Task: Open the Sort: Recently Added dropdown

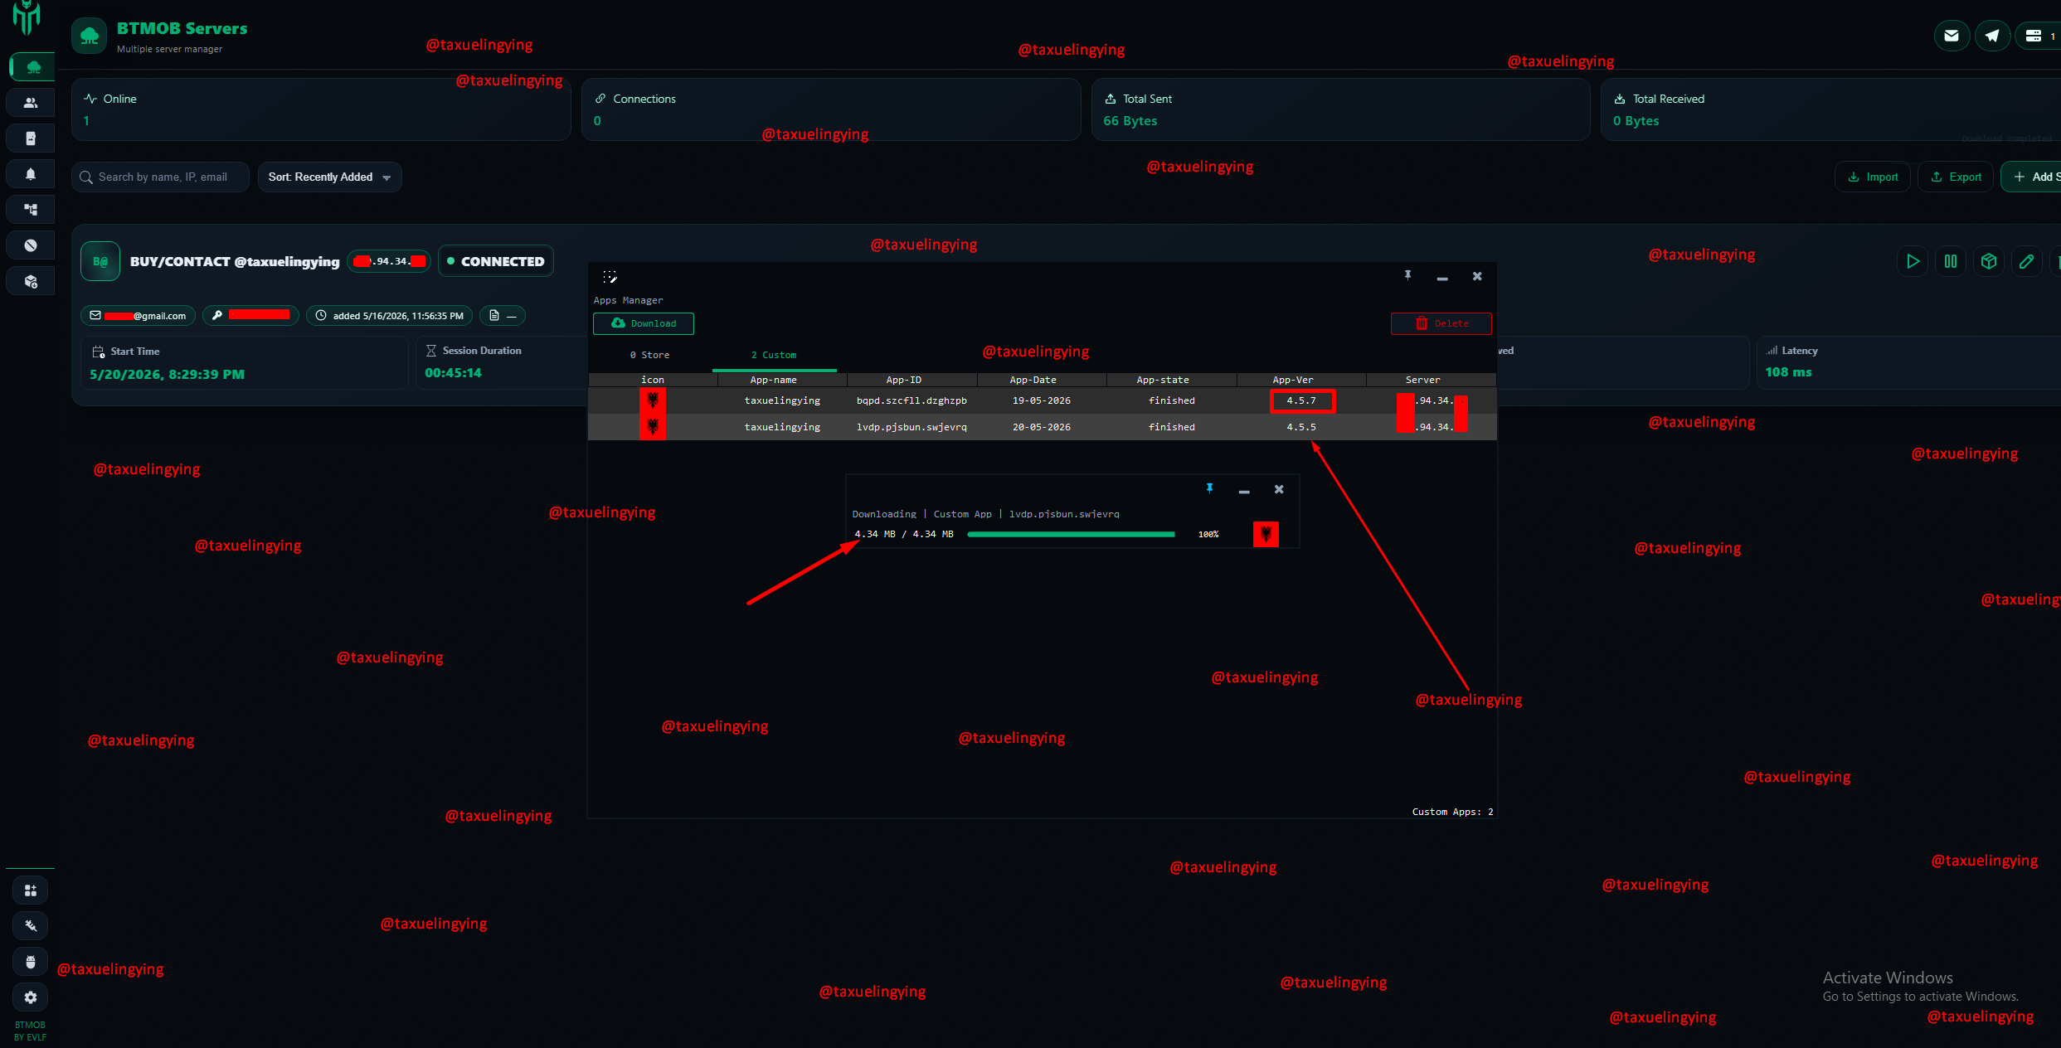Action: [329, 177]
